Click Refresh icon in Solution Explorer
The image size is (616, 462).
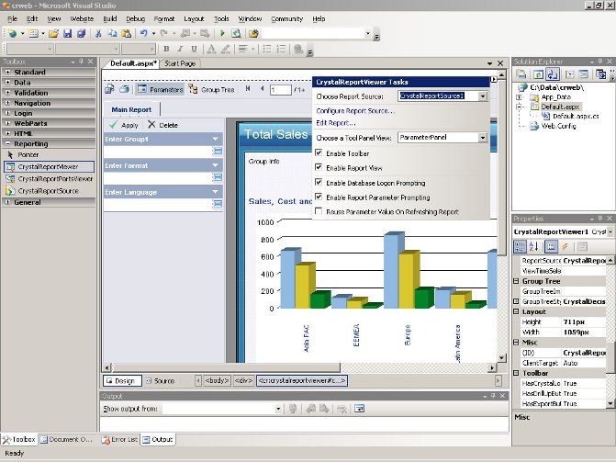click(x=538, y=73)
